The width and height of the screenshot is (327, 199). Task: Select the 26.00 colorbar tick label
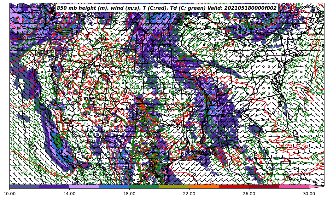pyautogui.click(x=249, y=194)
